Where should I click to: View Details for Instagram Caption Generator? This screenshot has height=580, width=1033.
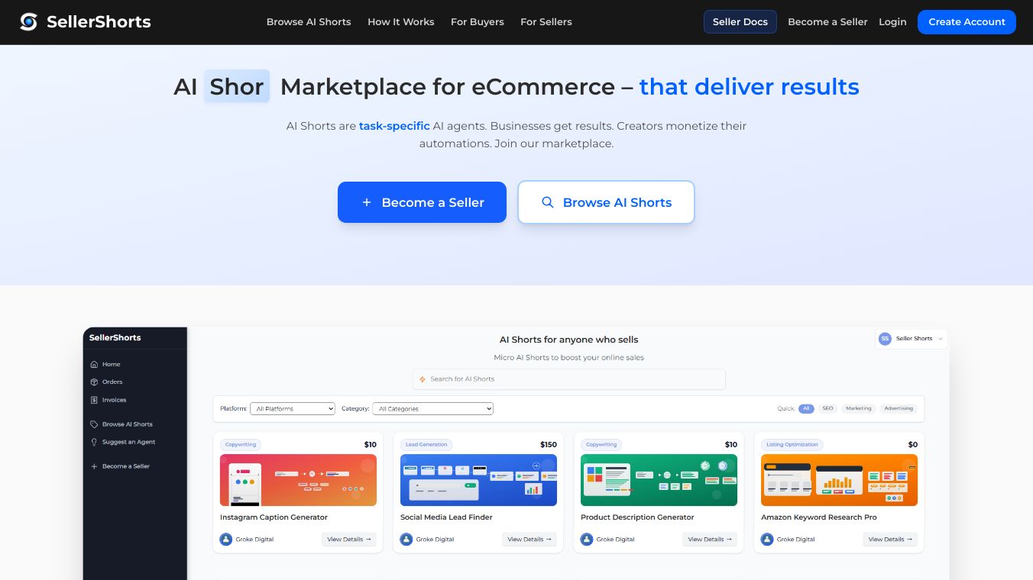pos(349,540)
